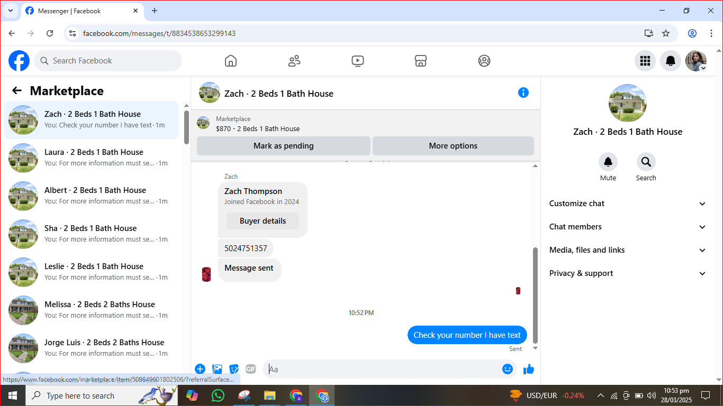Choose a GIF icon in composer
Image resolution: width=723 pixels, height=406 pixels.
[251, 369]
